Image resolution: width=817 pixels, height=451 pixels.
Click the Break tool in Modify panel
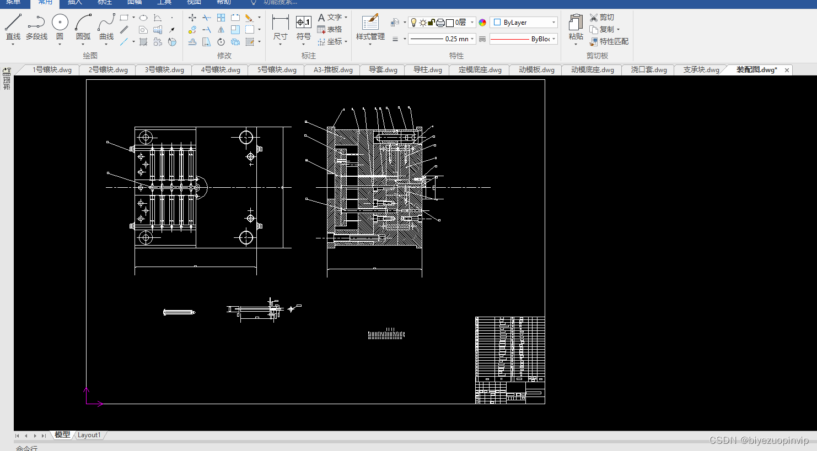coord(235,18)
